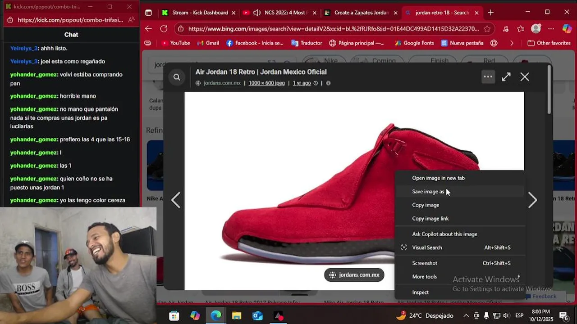Open Copilot from the taskbar

(195, 316)
